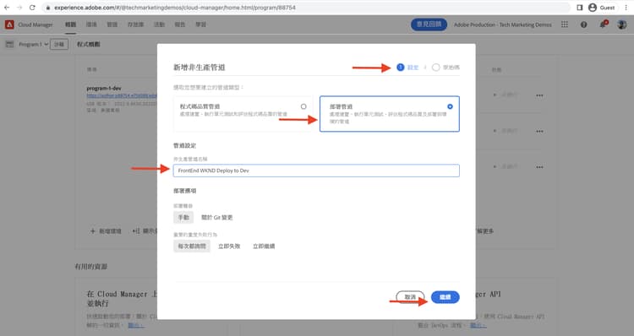Open the 報告 tab
This screenshot has height=336, width=634.
pyautogui.click(x=180, y=24)
